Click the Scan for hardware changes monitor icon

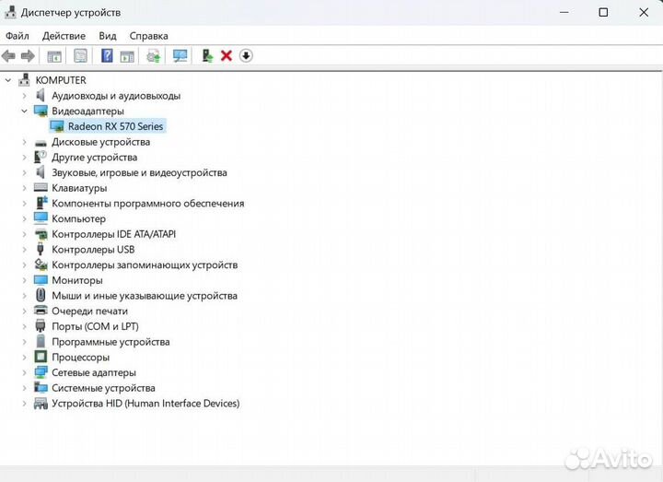180,56
